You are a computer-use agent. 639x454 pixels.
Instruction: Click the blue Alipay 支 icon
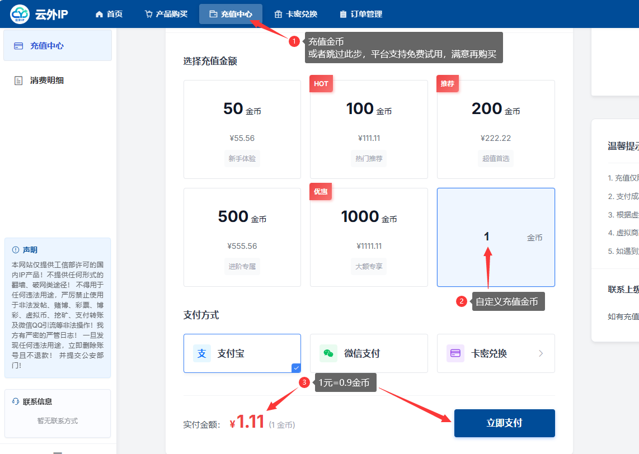tap(202, 353)
